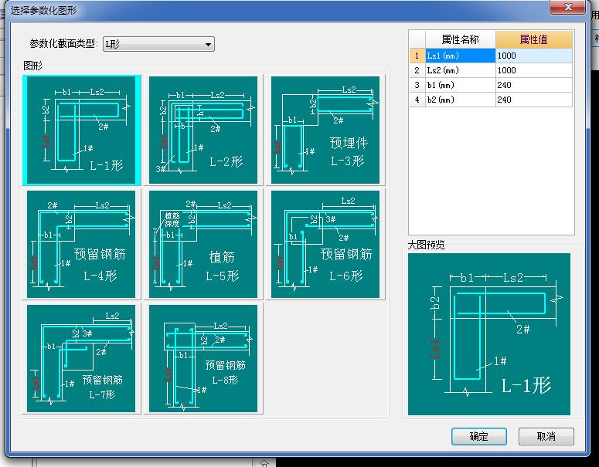Viewport: 599px width, 467px height.
Task: Edit the Ls2 (mm) value cell
Action: coord(533,70)
